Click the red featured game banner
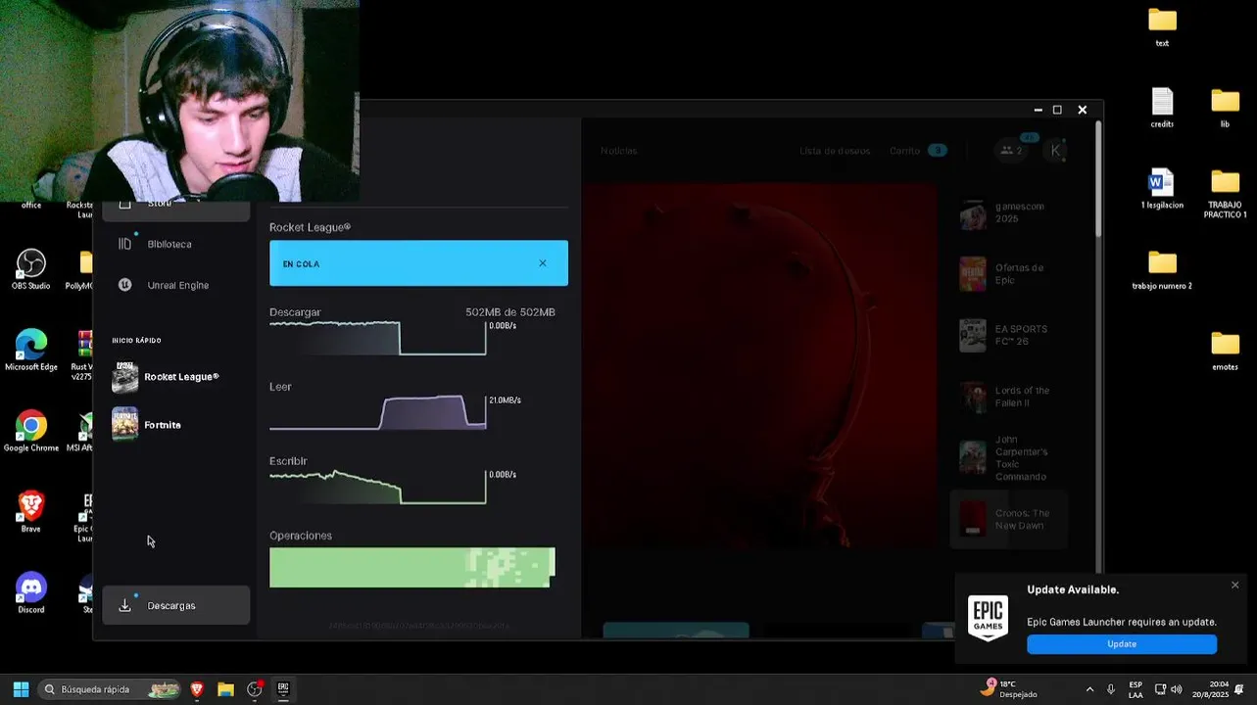The height and width of the screenshot is (705, 1257). pos(760,365)
